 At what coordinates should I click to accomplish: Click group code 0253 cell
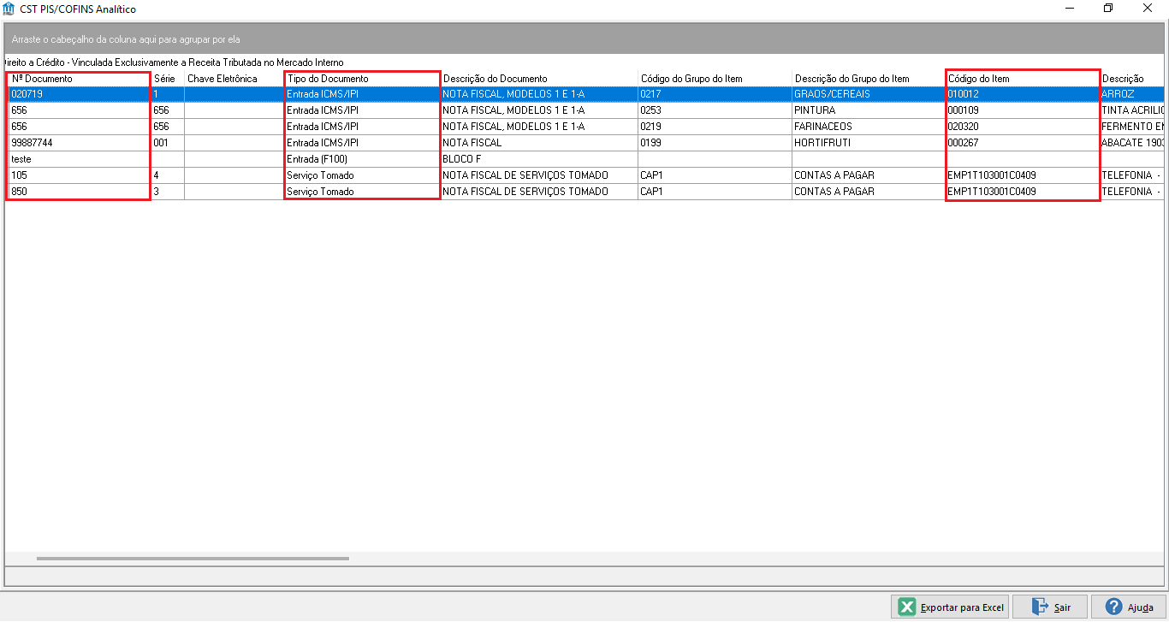715,110
